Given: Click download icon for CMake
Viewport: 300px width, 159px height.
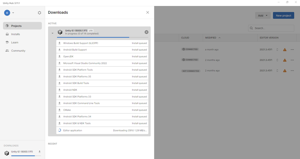Looking at the screenshot, I should 60,110.
